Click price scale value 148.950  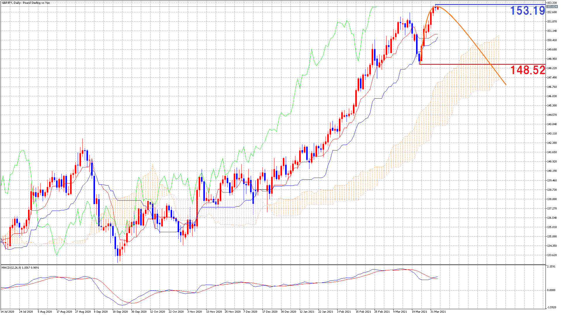pos(552,59)
